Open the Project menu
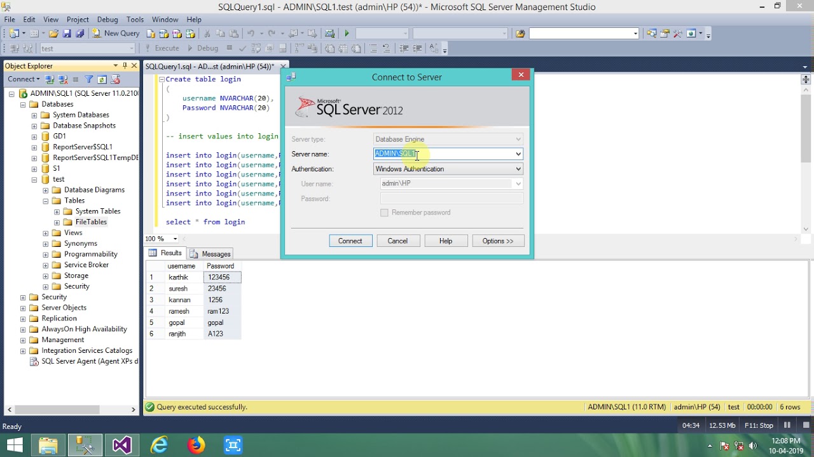Image resolution: width=814 pixels, height=457 pixels. [x=78, y=20]
